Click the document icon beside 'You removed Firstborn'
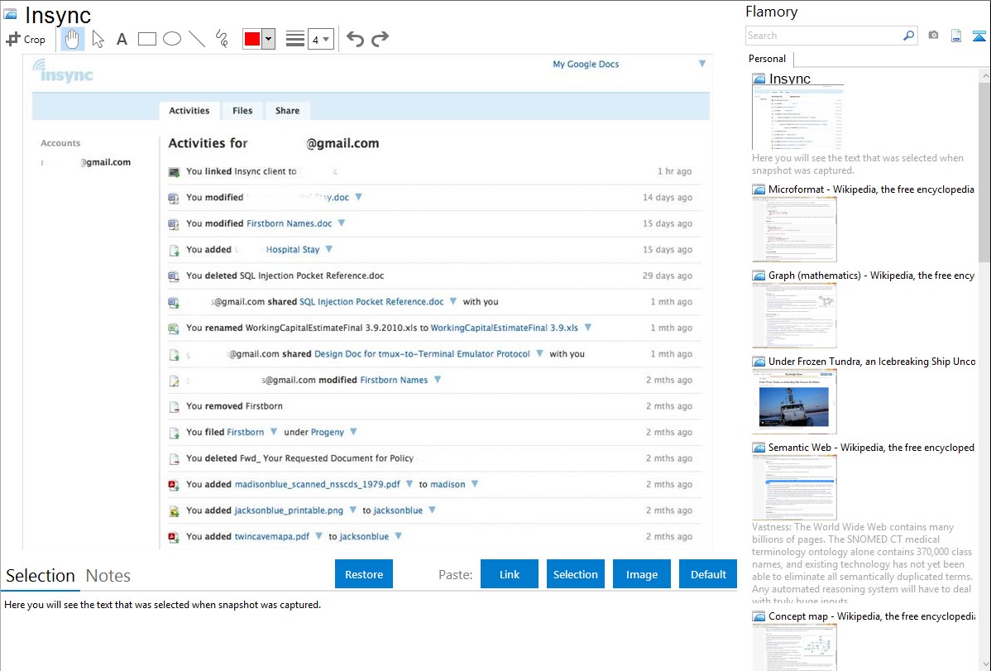991x671 pixels. pos(174,406)
